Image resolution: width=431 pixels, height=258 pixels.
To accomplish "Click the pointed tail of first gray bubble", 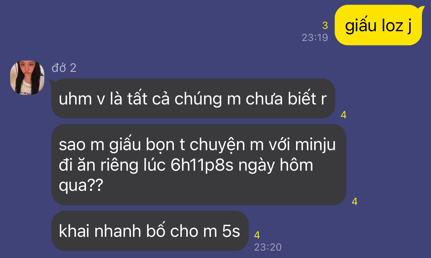I will tap(52, 83).
